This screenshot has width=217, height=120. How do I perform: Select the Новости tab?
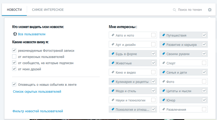click(14, 10)
